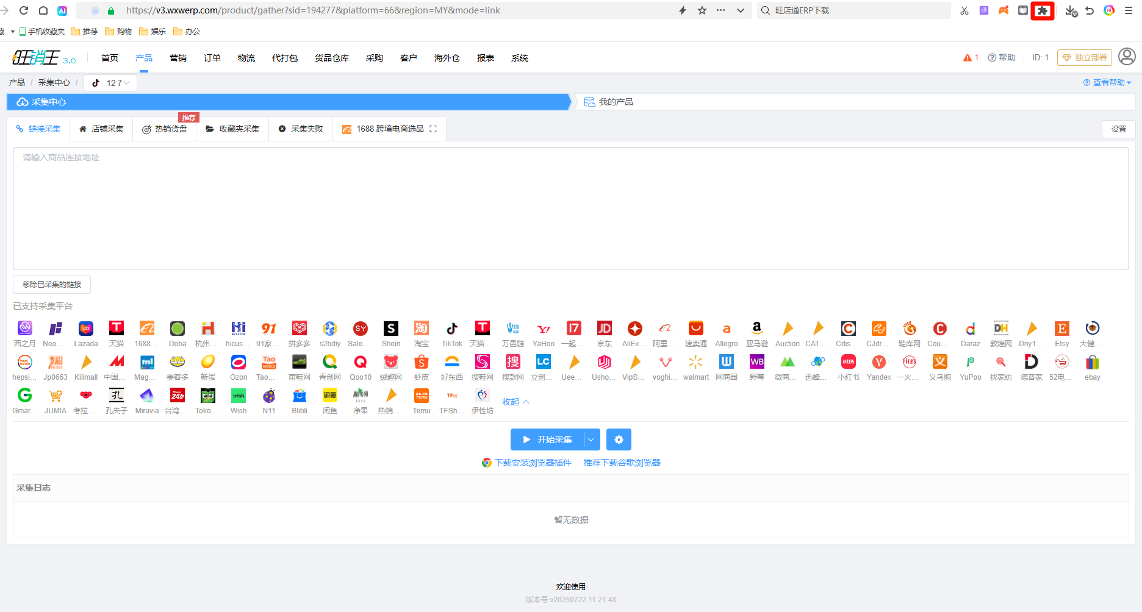
Task: Click the Allegro platform icon
Action: pyautogui.click(x=727, y=329)
